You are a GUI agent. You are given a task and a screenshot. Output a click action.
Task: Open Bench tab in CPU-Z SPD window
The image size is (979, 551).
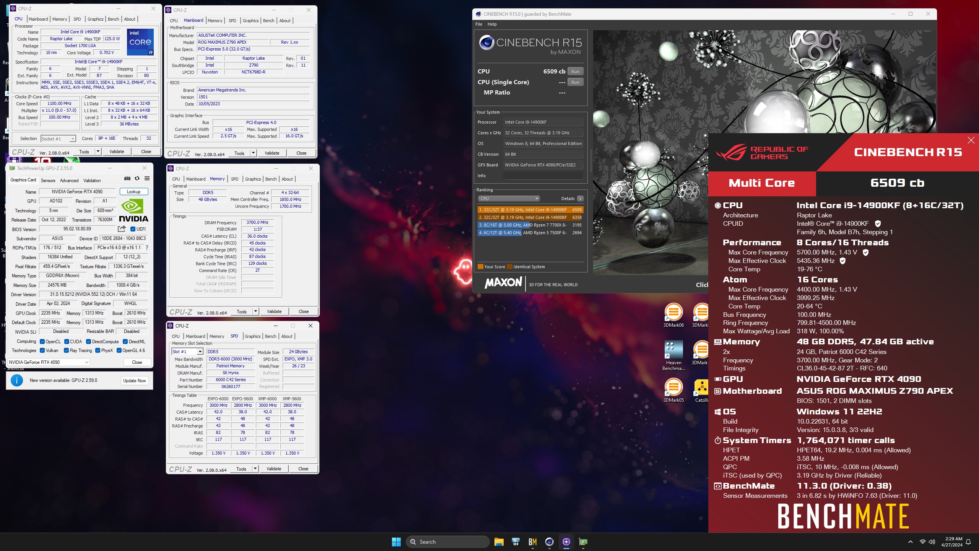pos(271,336)
